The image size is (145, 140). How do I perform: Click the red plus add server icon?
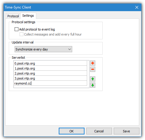(92, 63)
